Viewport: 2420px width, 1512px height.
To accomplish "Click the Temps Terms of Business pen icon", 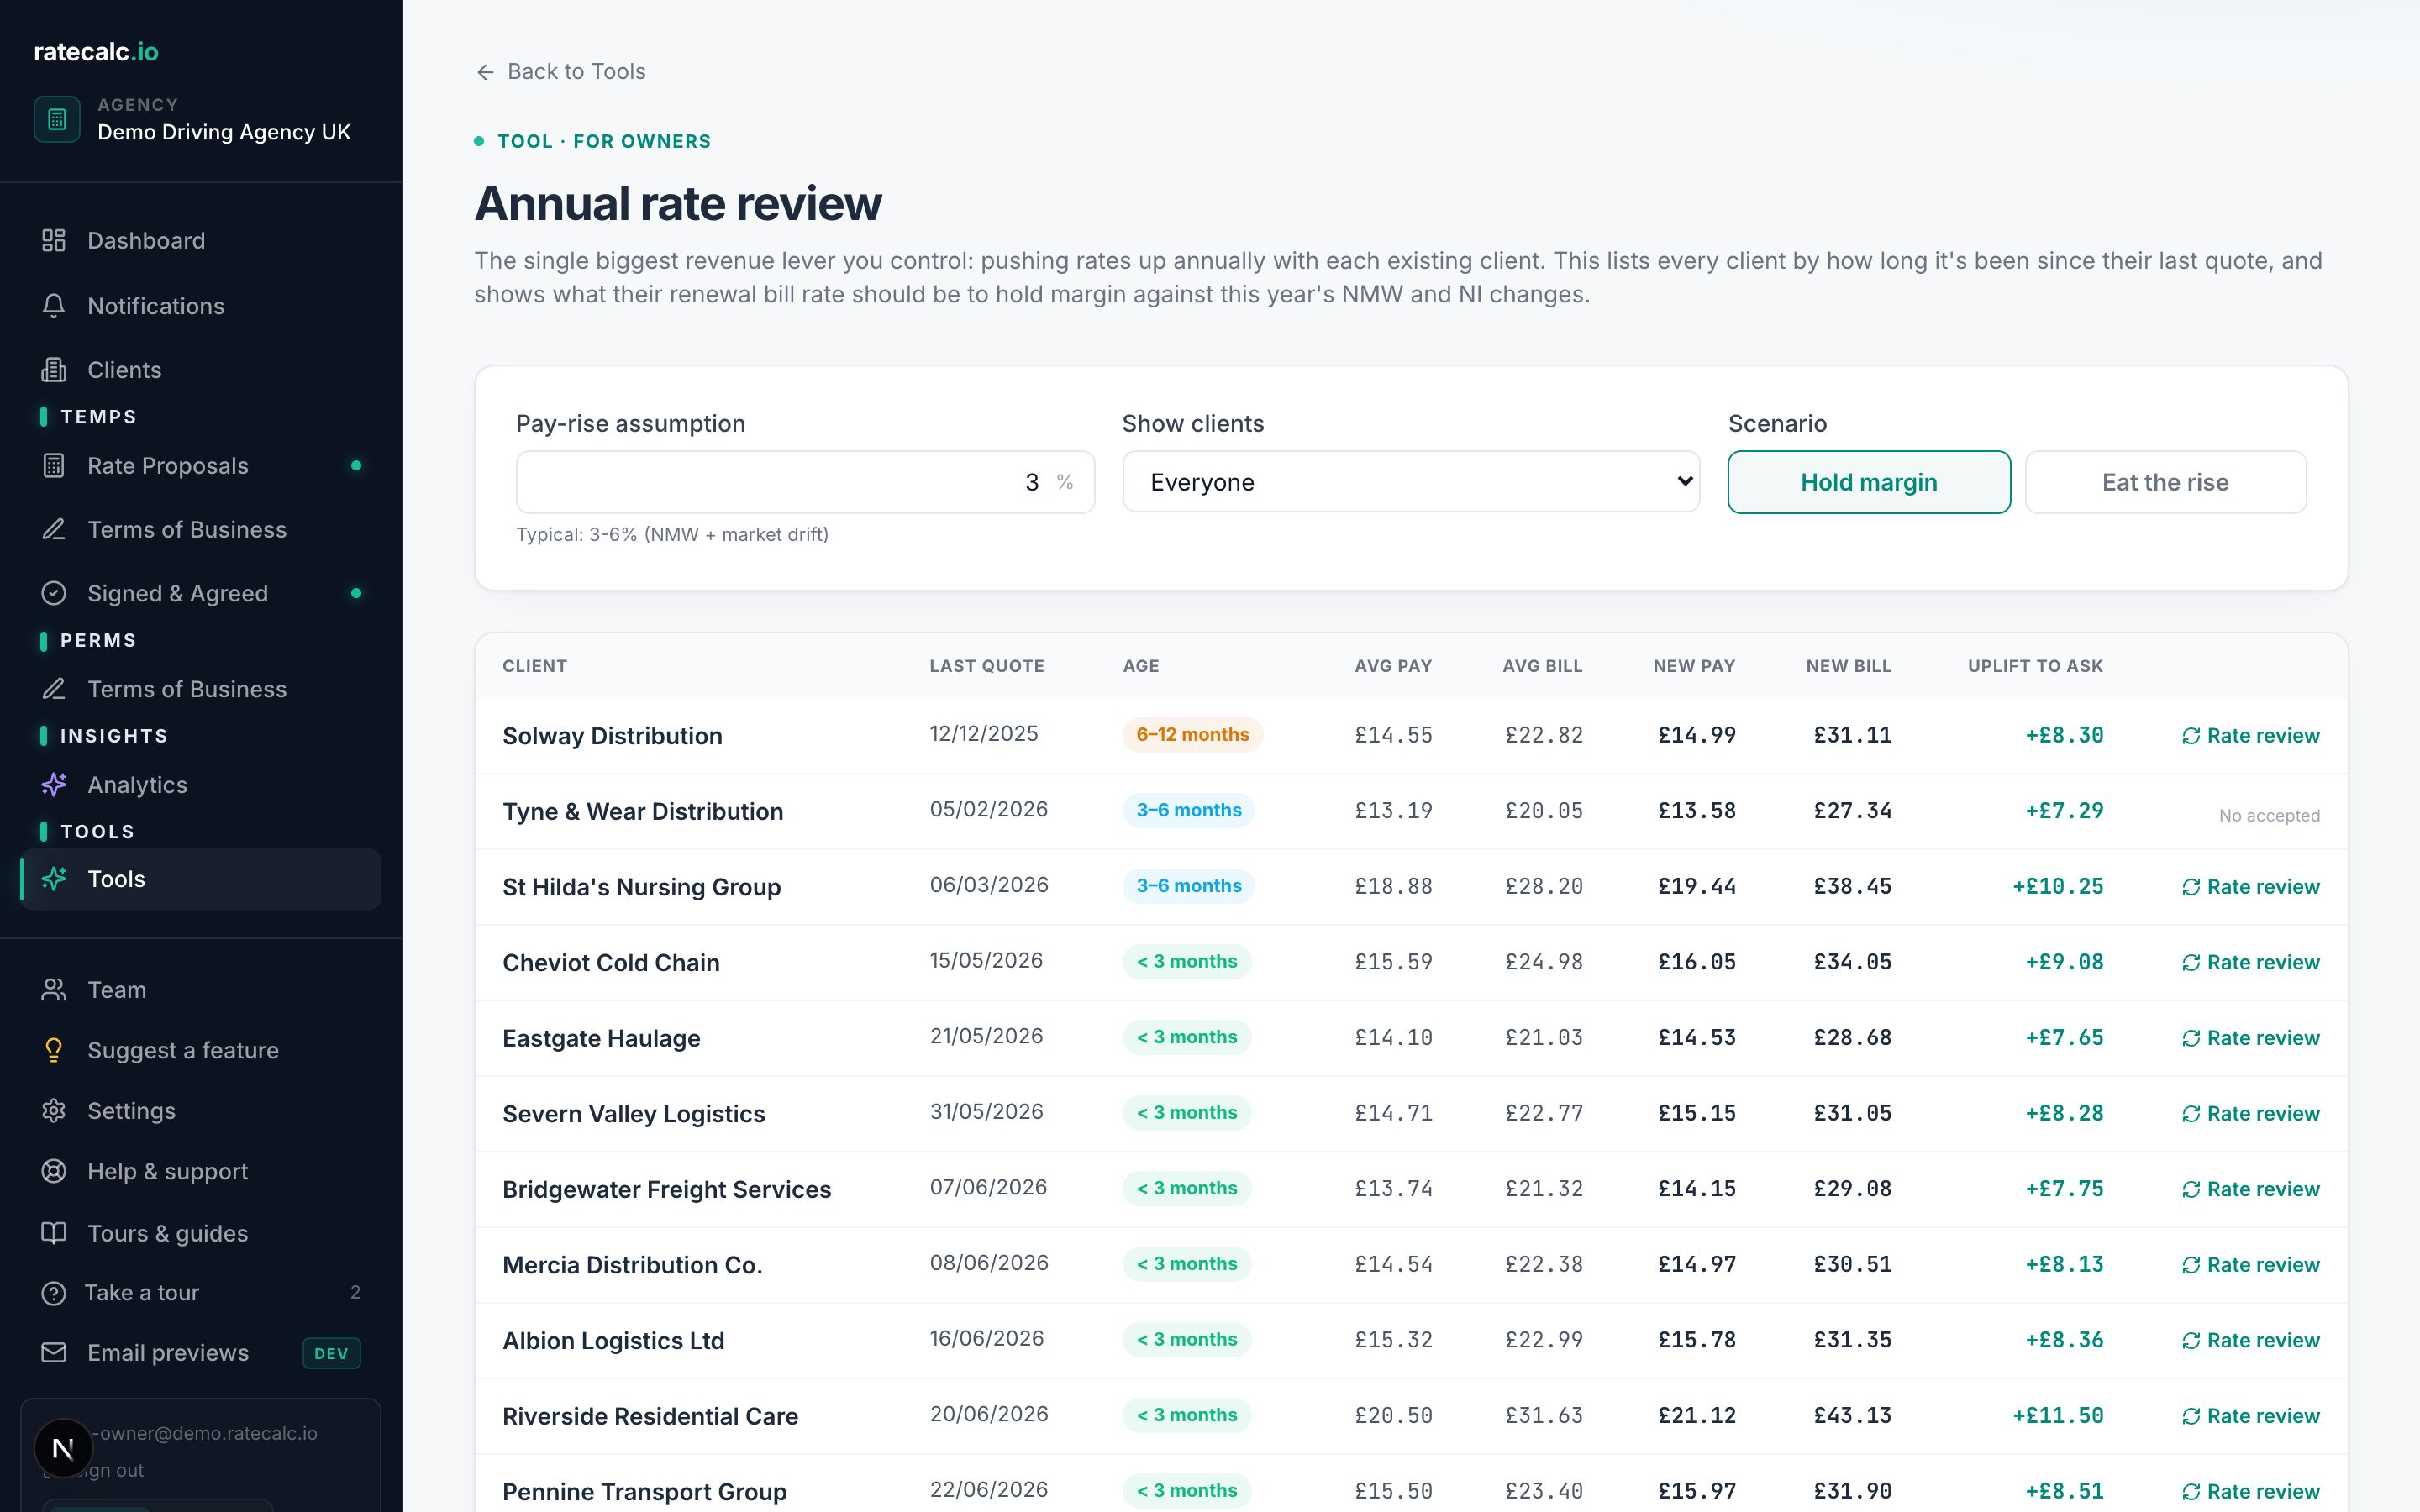I will click(54, 529).
